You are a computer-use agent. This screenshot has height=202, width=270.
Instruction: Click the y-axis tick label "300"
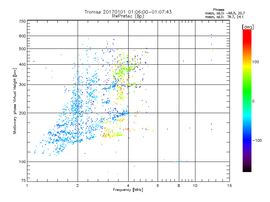[x=22, y=85]
